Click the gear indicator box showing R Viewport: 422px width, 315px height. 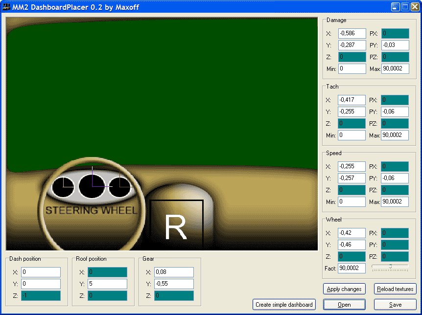[x=176, y=225]
